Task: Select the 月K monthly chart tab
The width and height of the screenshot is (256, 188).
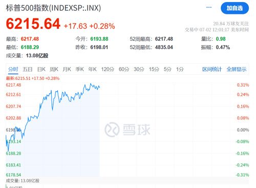Action: pyautogui.click(x=67, y=69)
